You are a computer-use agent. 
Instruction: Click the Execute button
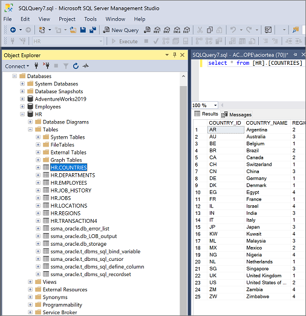tap(125, 41)
